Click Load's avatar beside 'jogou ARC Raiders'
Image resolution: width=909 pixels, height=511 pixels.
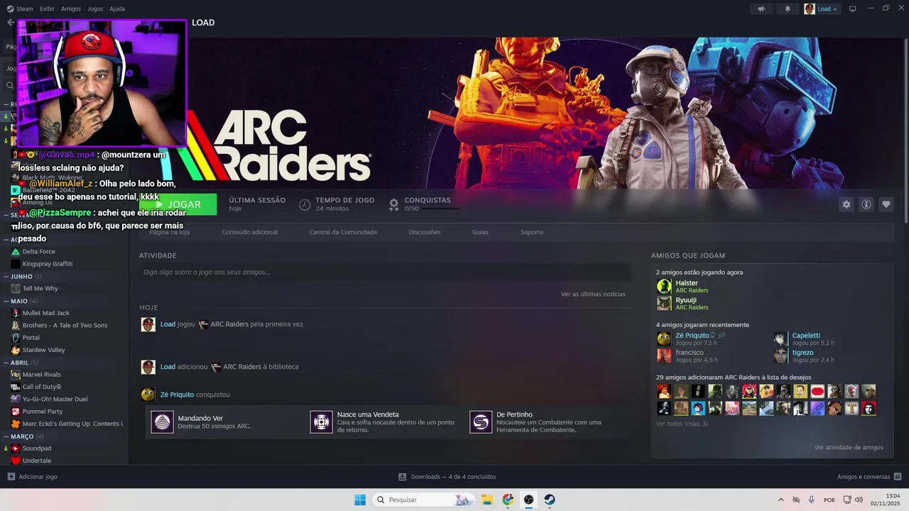(x=148, y=324)
